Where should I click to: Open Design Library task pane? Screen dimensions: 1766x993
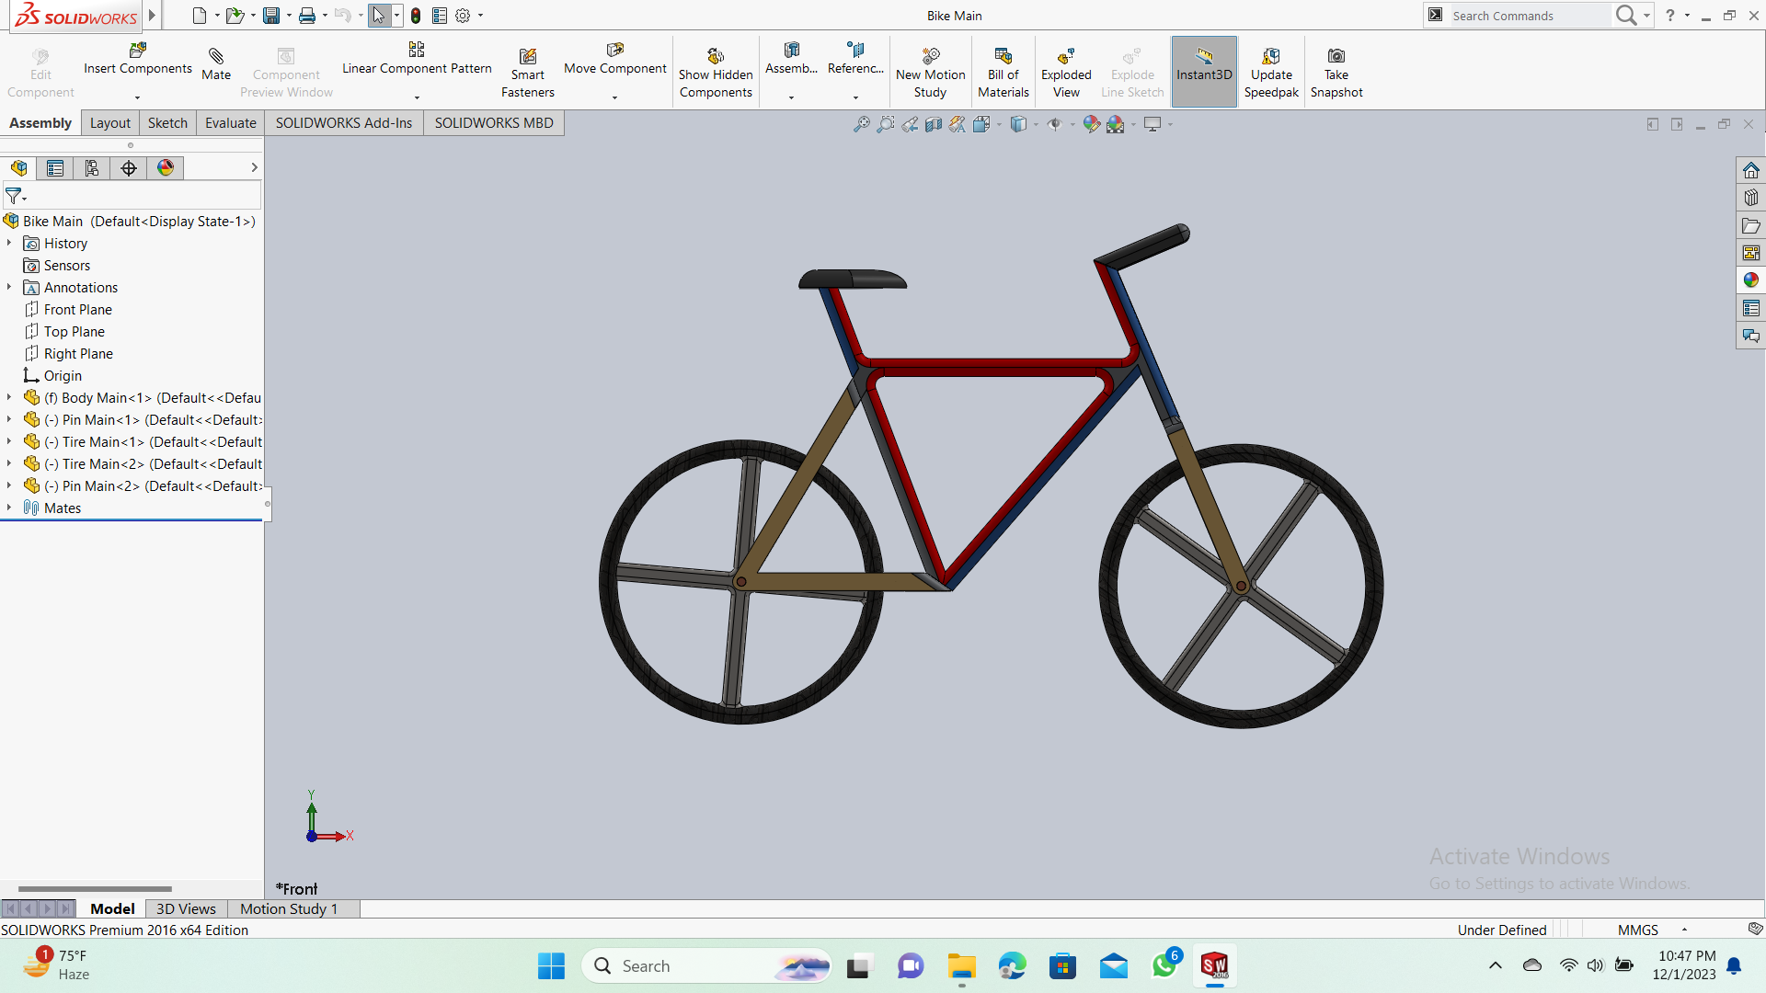[1750, 198]
